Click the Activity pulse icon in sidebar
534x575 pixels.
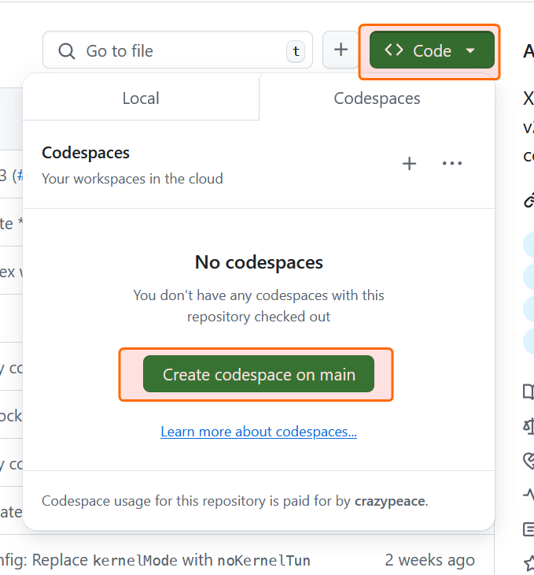point(528,495)
